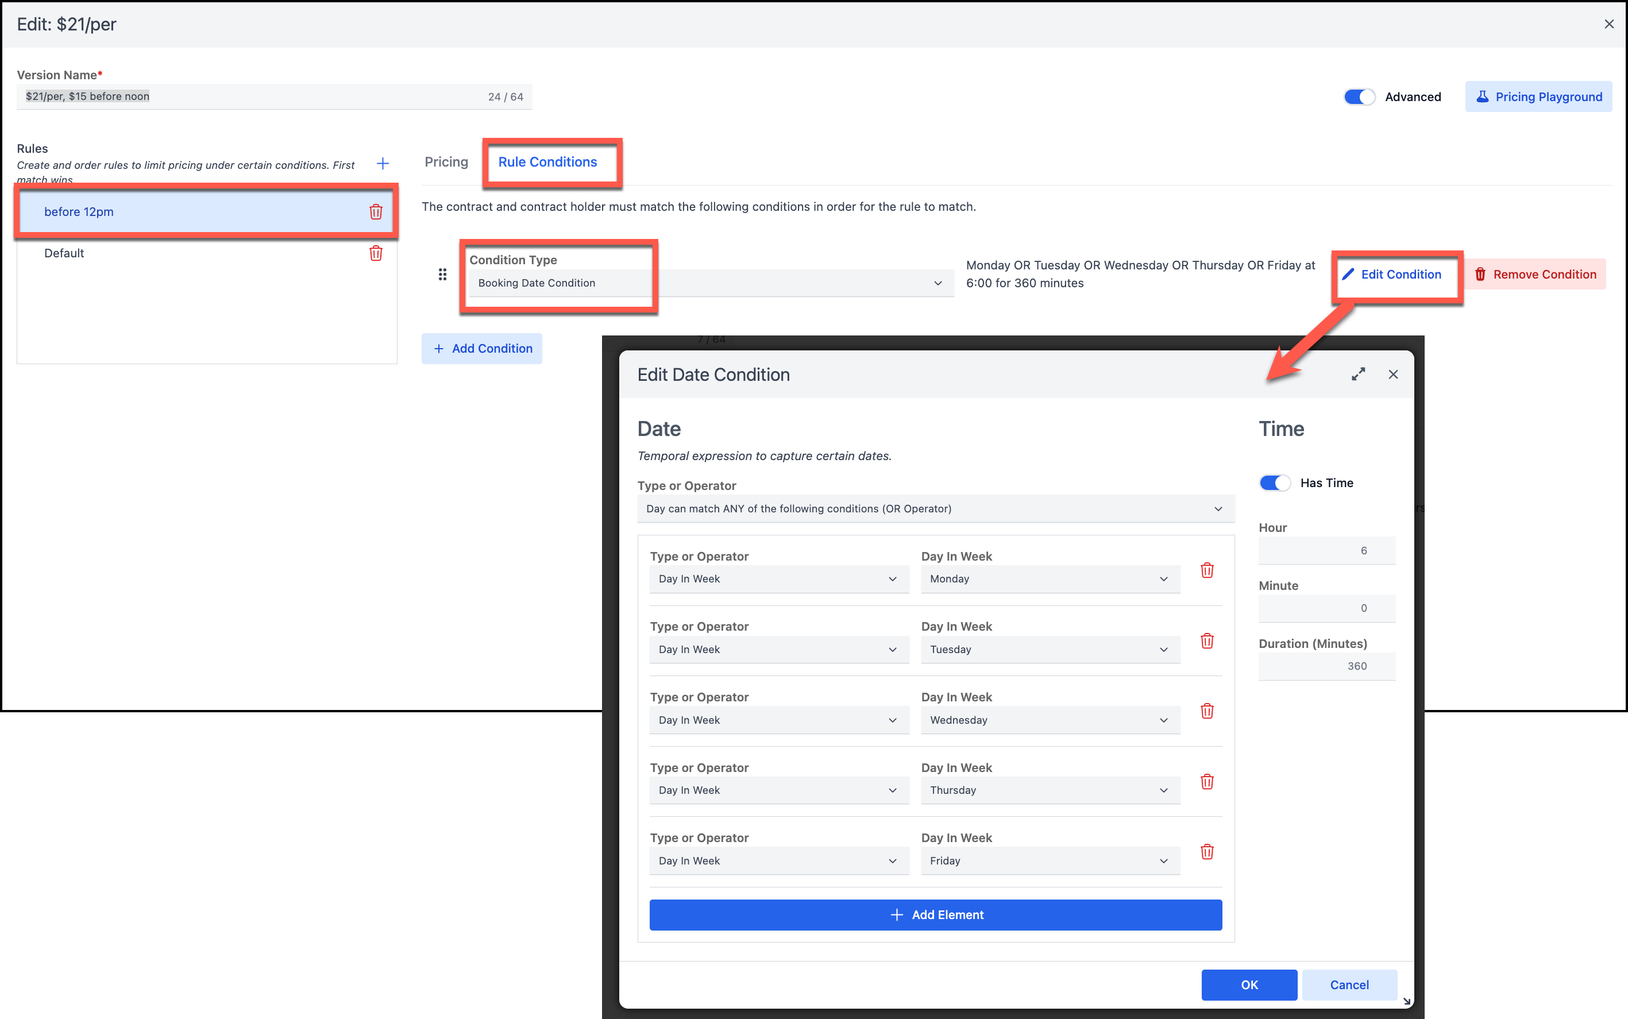Open the Pricing Playground
1628x1019 pixels.
click(x=1538, y=97)
